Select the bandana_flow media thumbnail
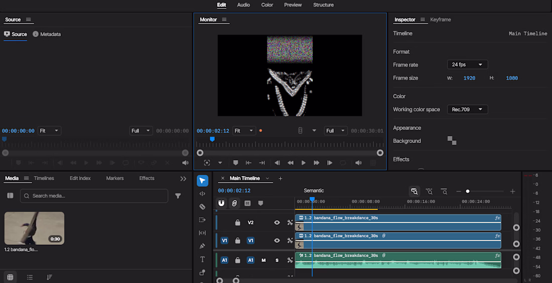The image size is (552, 283). click(x=34, y=228)
